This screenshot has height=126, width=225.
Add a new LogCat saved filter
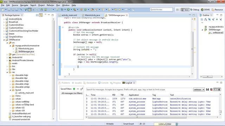click(74, 89)
